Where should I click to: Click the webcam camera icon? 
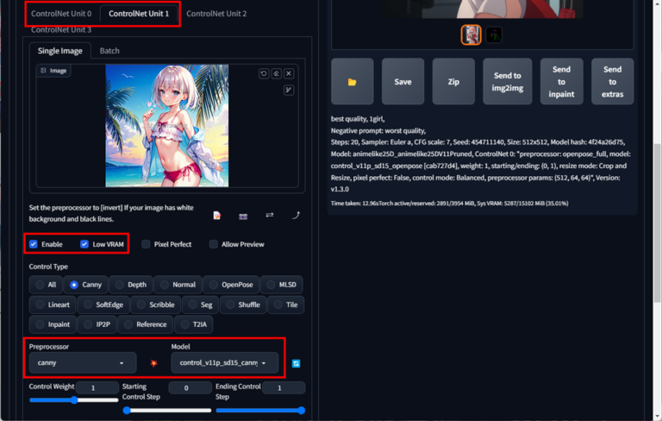[243, 216]
